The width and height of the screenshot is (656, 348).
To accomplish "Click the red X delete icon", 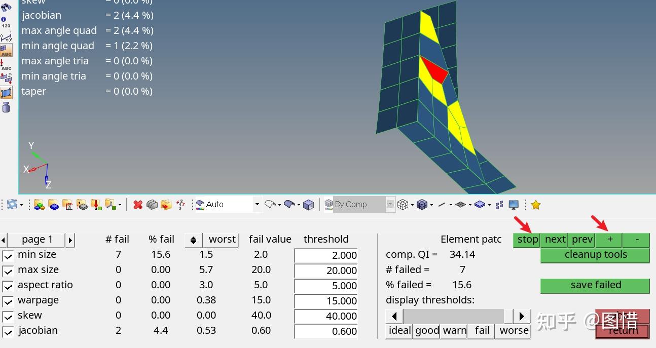I will click(x=137, y=205).
